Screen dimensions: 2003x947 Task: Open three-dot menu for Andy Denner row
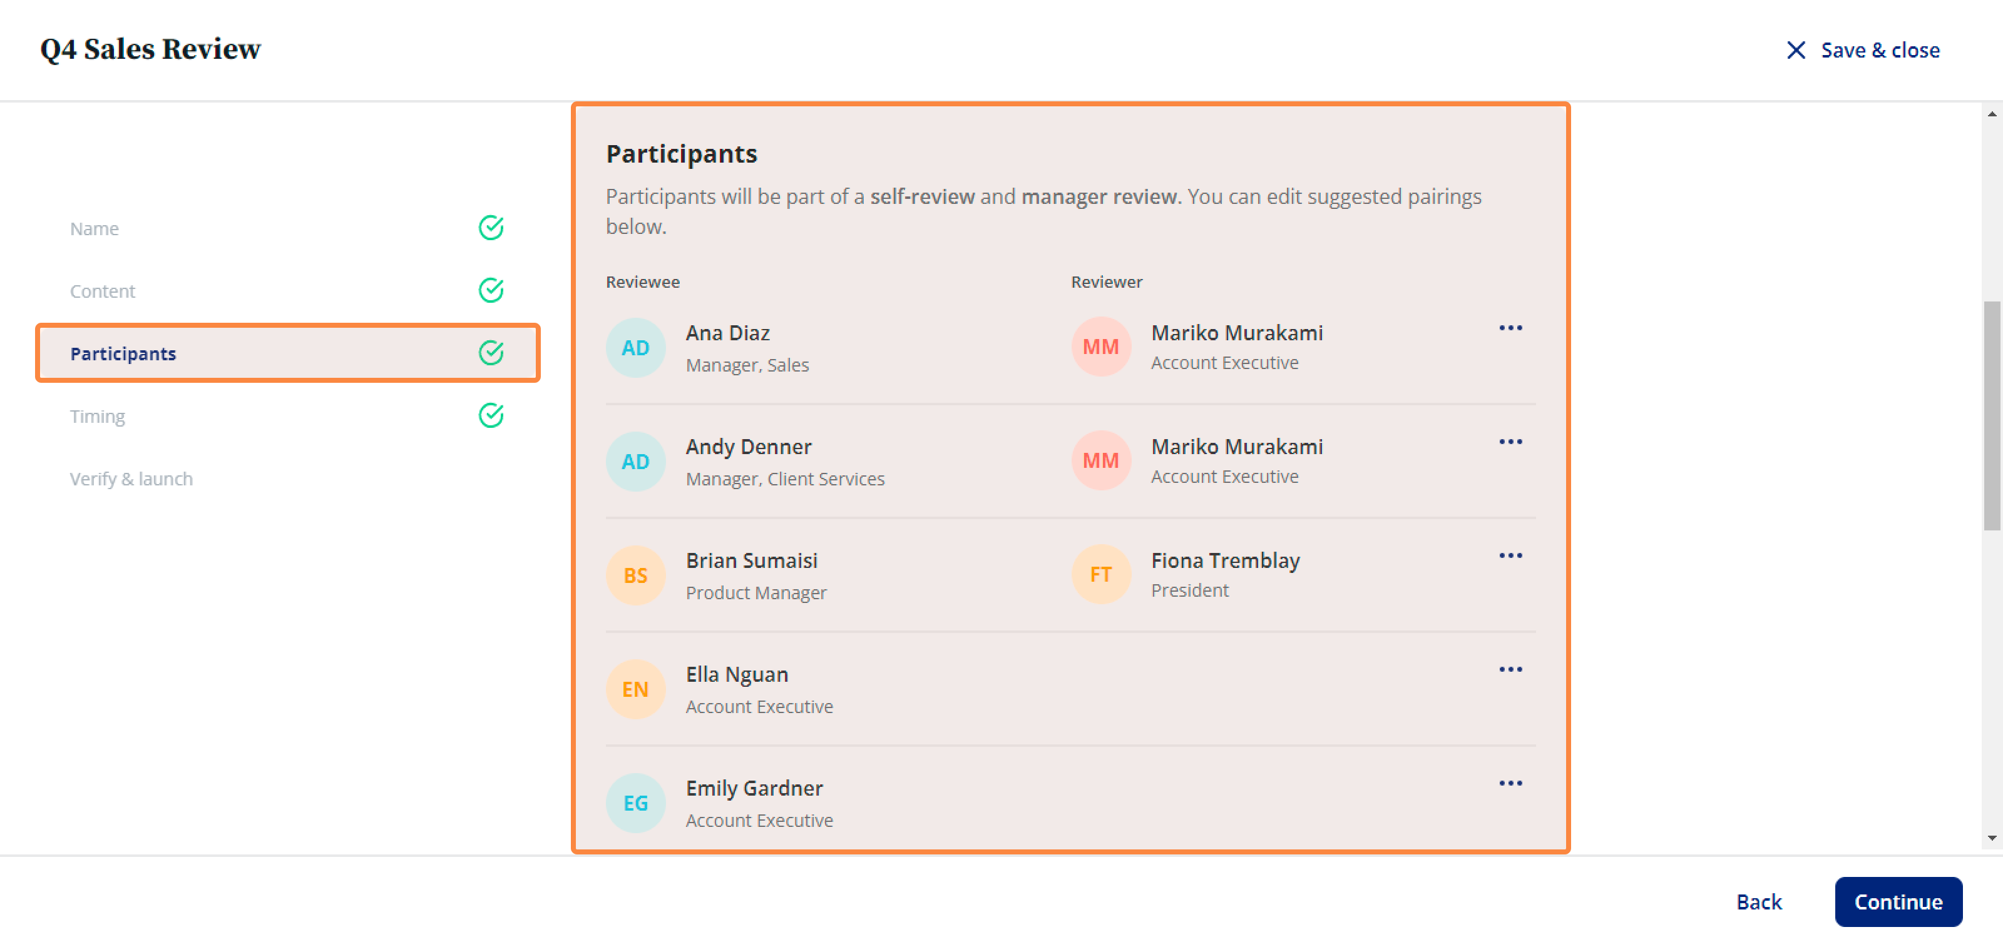click(x=1510, y=442)
